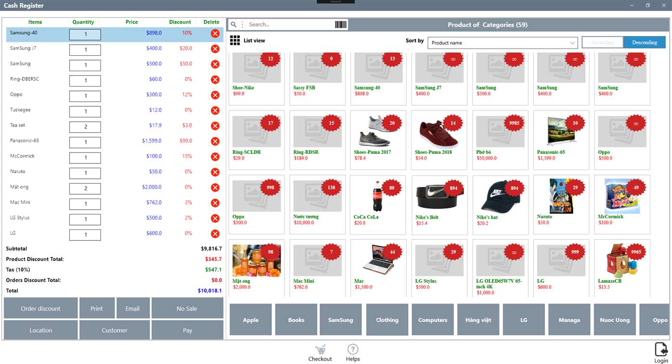
Task: Select Nike's Belt product card
Action: pyautogui.click(x=439, y=204)
